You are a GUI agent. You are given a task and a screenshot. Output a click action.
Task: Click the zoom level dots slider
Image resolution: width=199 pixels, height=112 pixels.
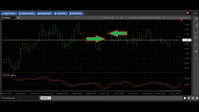[x=108, y=18]
